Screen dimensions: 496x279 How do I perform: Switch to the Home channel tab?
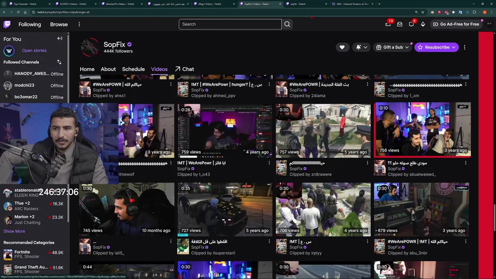87,69
